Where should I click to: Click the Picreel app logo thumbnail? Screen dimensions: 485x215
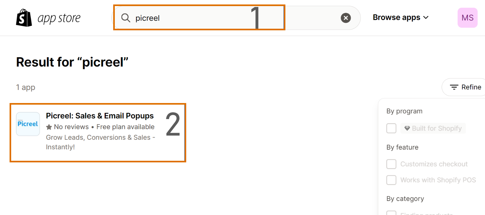(28, 124)
